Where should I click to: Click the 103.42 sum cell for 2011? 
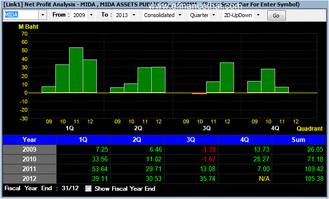coord(299,169)
